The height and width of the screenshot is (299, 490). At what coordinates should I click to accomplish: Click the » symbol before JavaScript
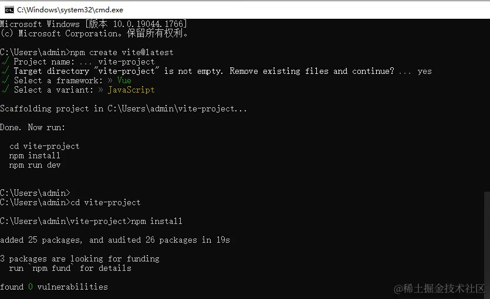point(100,90)
